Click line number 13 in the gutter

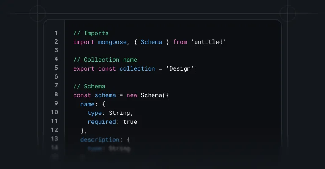tap(54, 139)
